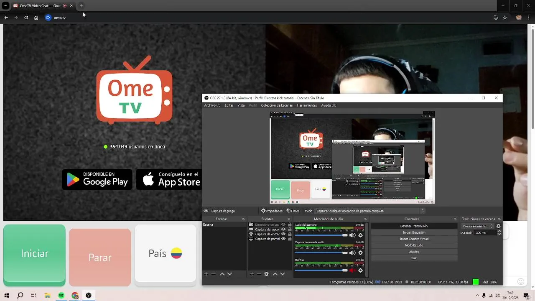Click Detener Transmisión to stop streaming
Image resolution: width=535 pixels, height=301 pixels.
(414, 226)
